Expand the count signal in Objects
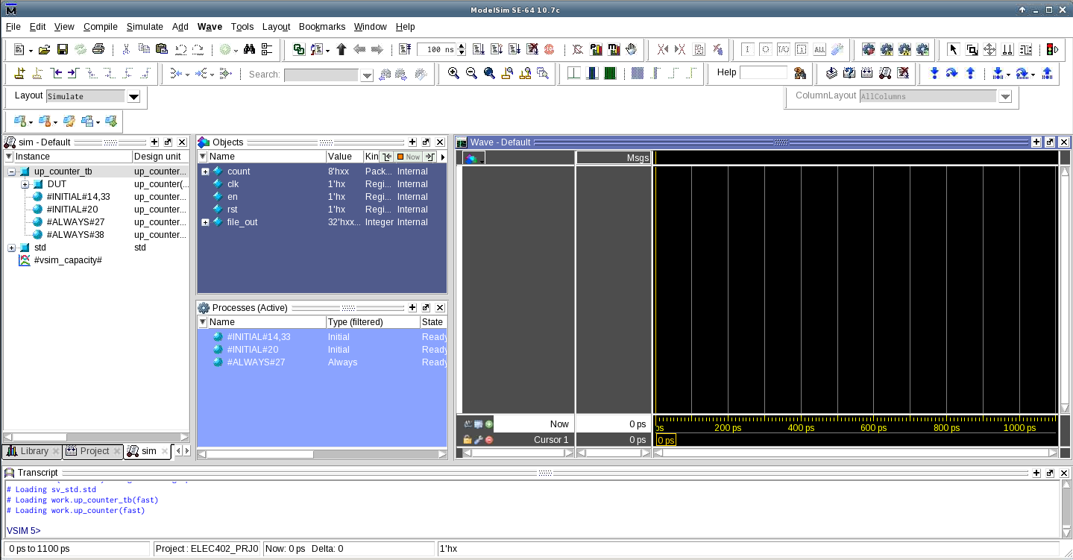Image resolution: width=1073 pixels, height=560 pixels. click(x=205, y=172)
